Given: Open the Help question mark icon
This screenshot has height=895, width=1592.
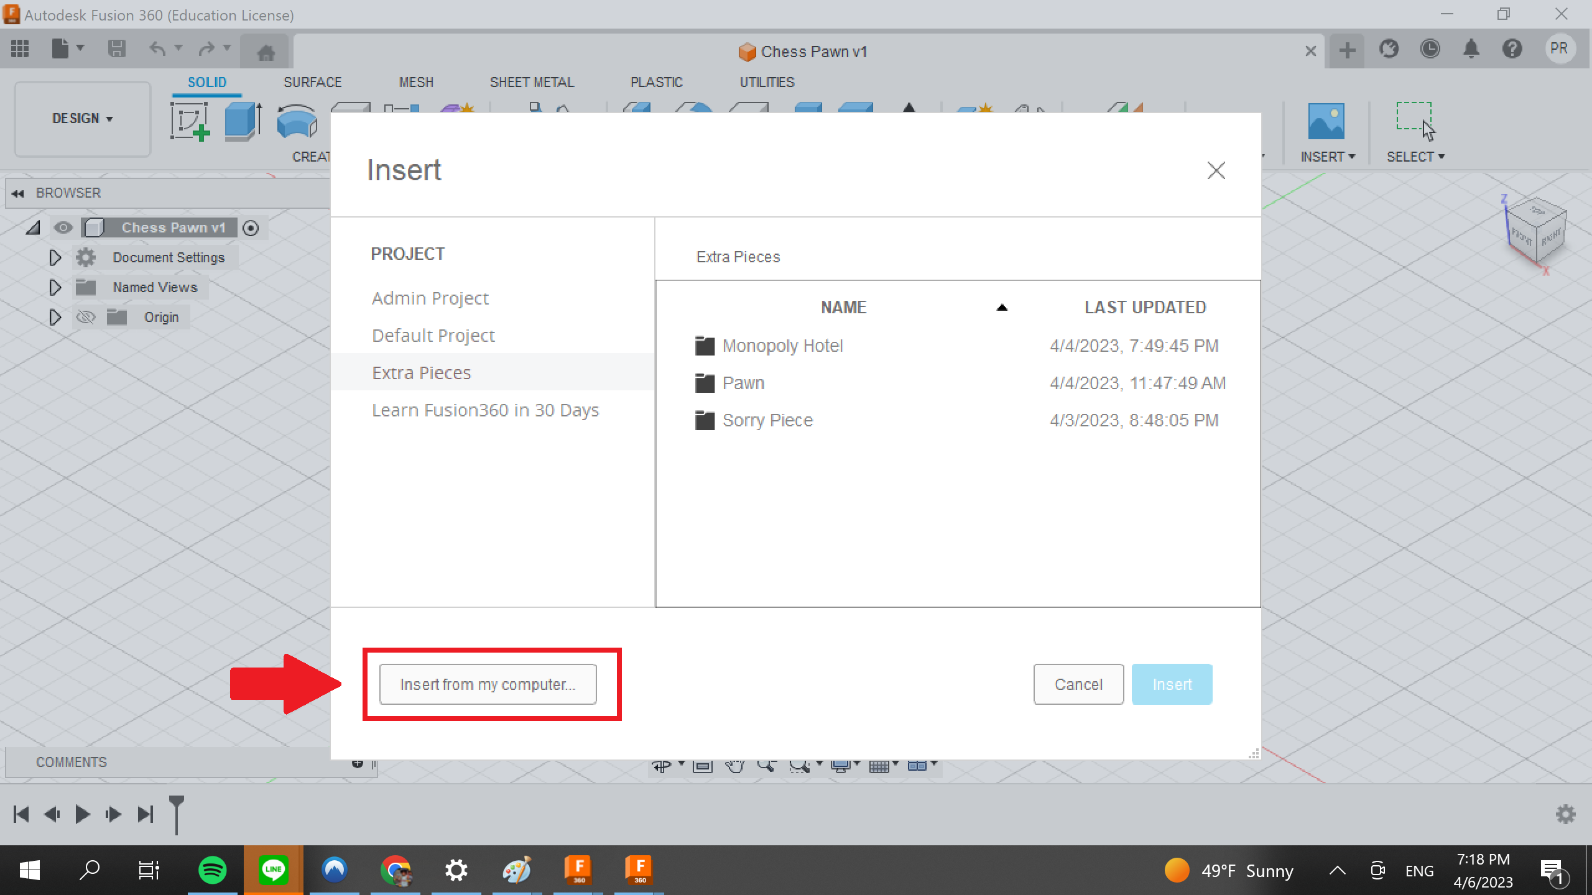Looking at the screenshot, I should (x=1512, y=48).
